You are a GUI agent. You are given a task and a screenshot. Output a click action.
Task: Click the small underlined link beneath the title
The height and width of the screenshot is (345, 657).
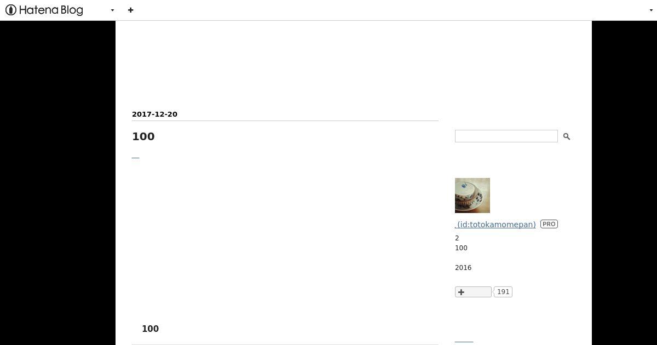[x=136, y=157]
